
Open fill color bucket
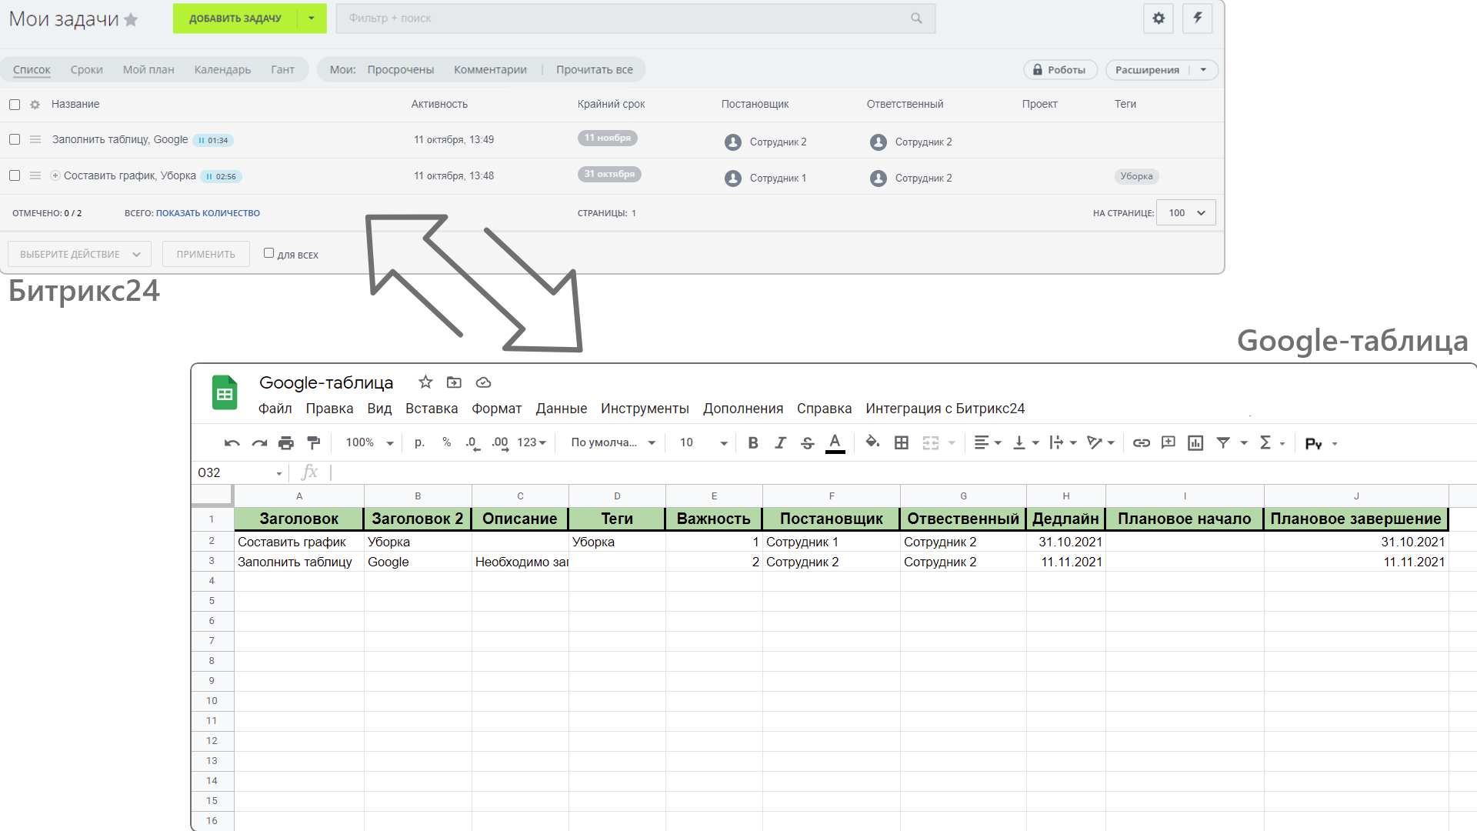click(872, 442)
